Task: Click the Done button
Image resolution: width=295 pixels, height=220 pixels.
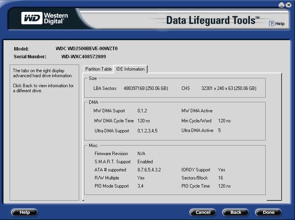Action: click(x=268, y=213)
